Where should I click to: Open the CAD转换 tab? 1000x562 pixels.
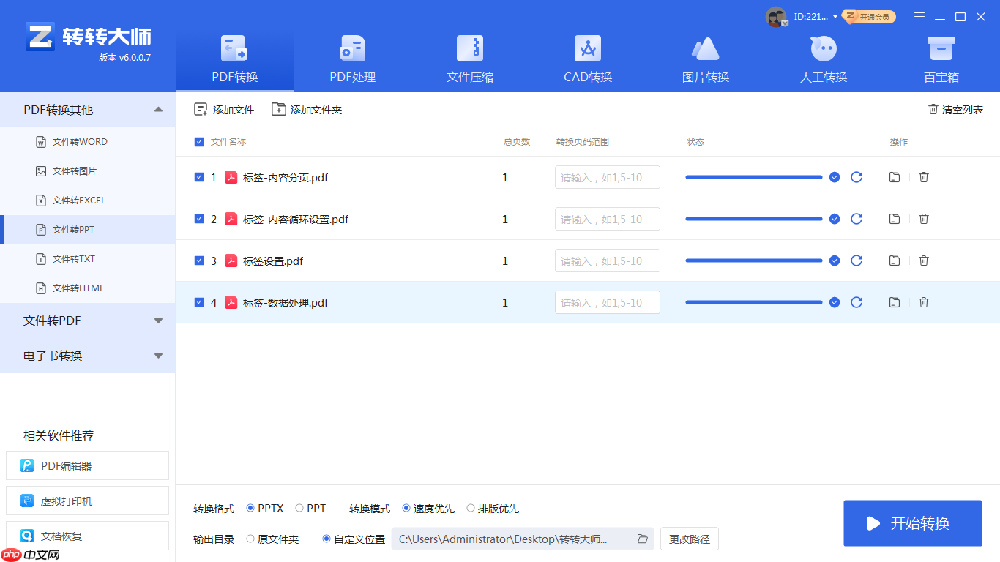coord(588,60)
